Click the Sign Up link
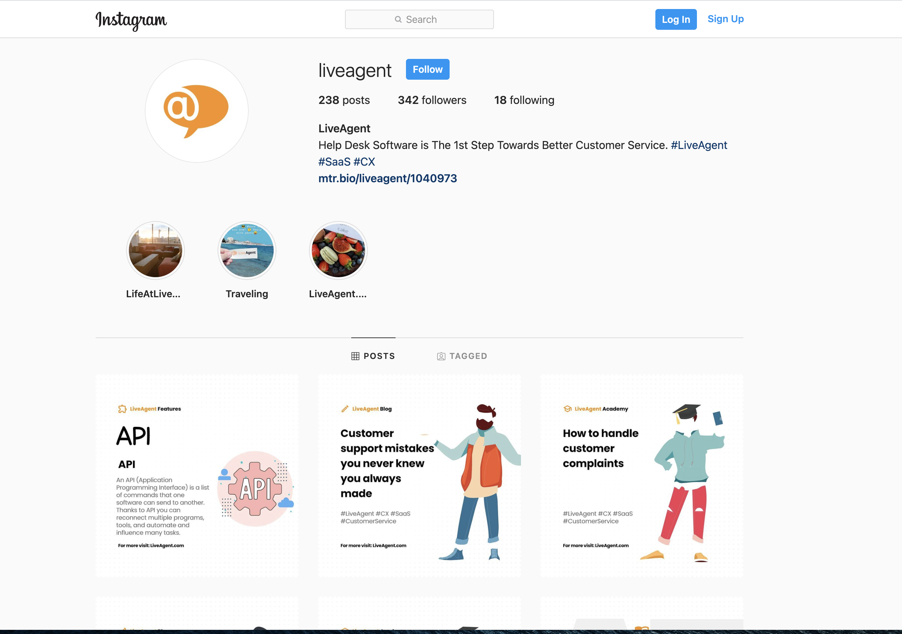Viewport: 902px width, 634px height. coord(726,18)
